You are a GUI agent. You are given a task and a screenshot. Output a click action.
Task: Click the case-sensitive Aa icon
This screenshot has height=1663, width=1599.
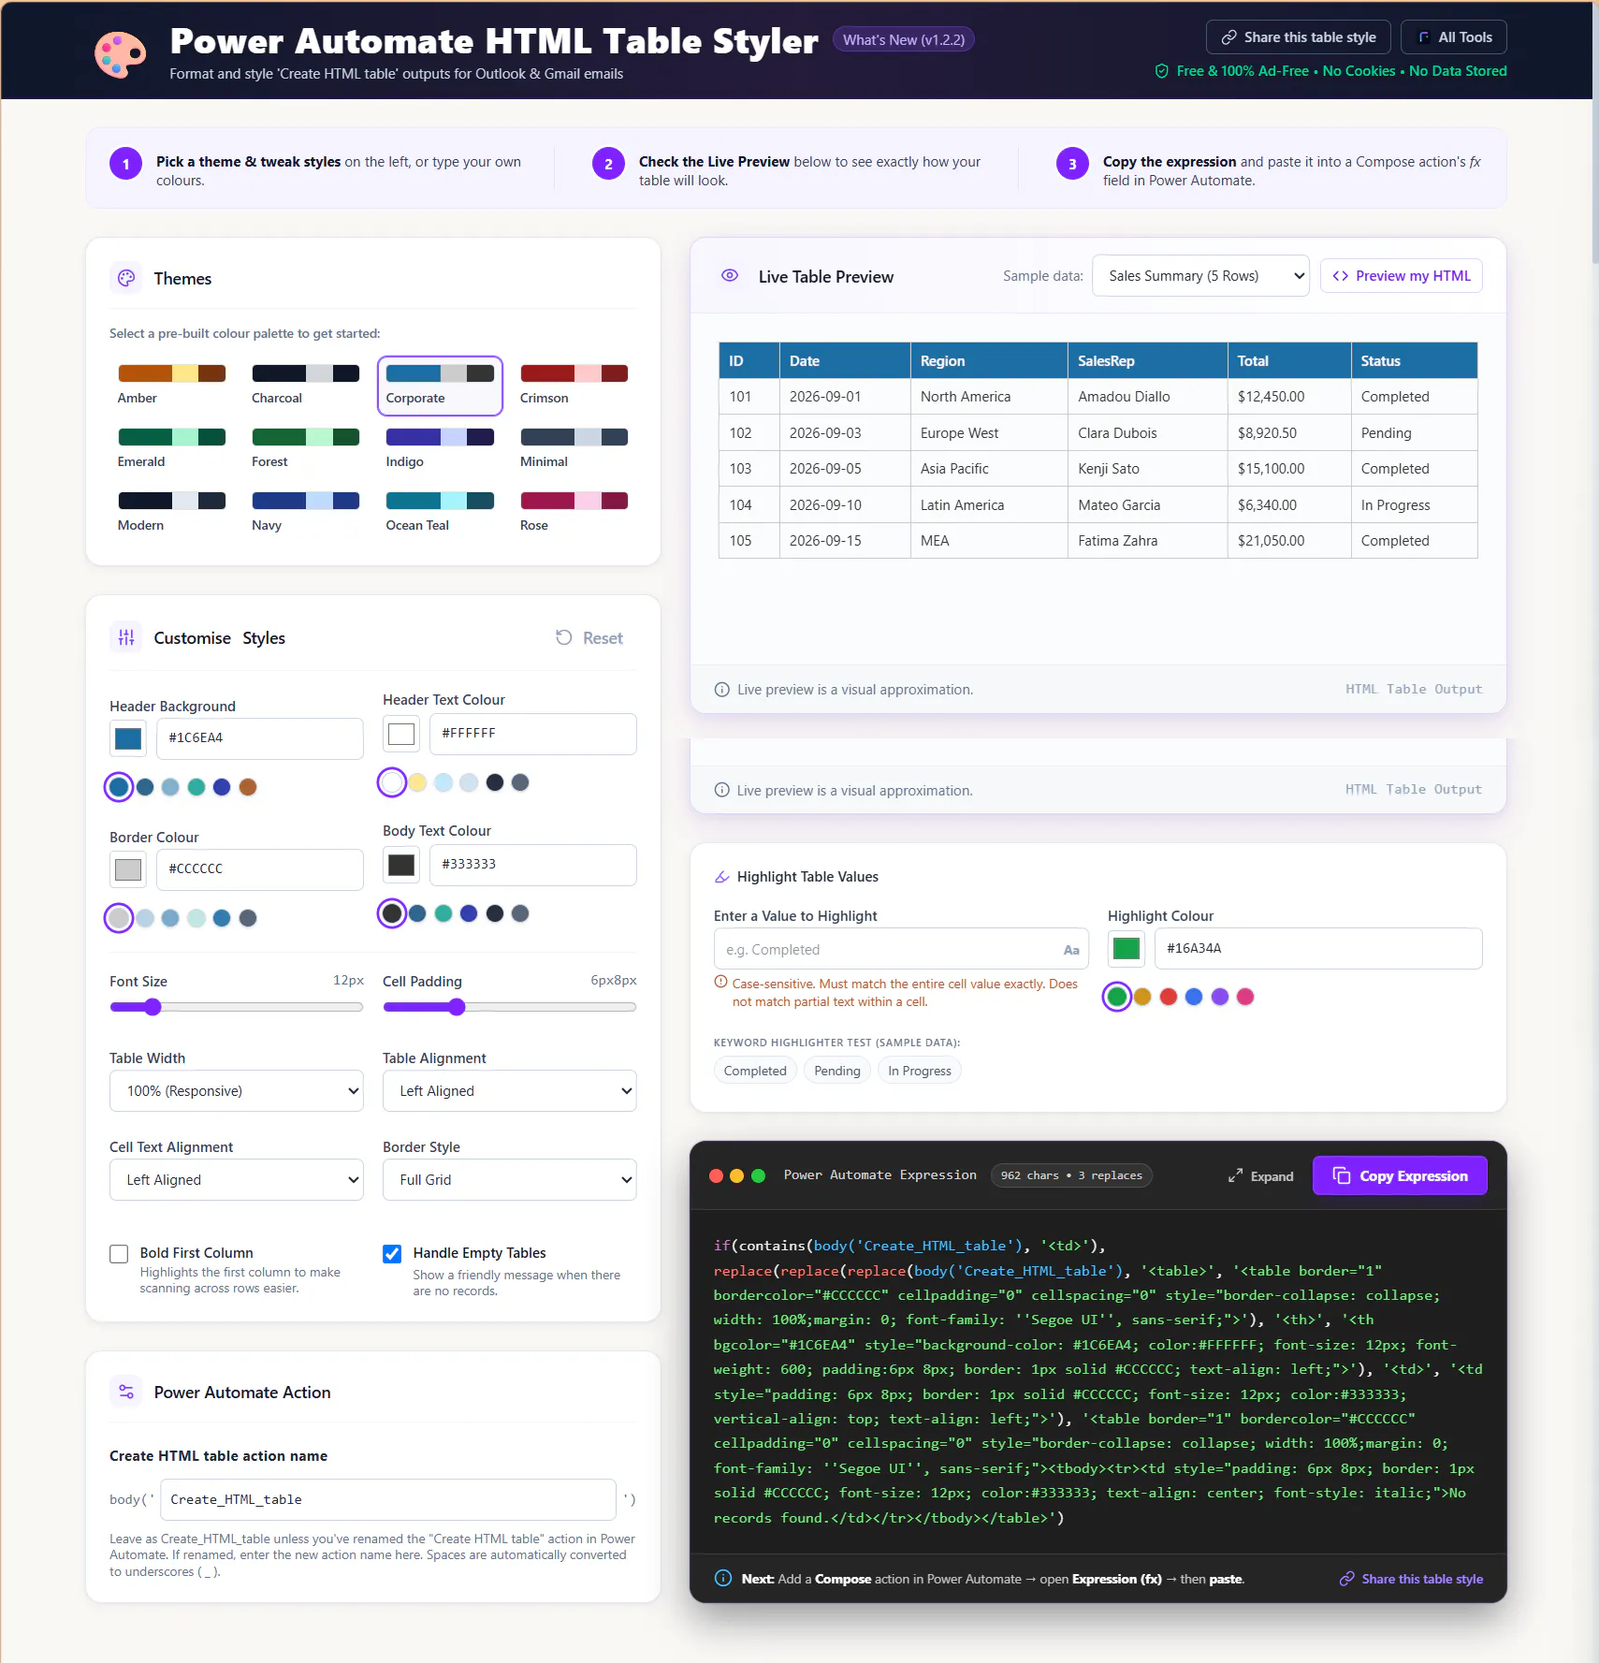click(x=1071, y=950)
